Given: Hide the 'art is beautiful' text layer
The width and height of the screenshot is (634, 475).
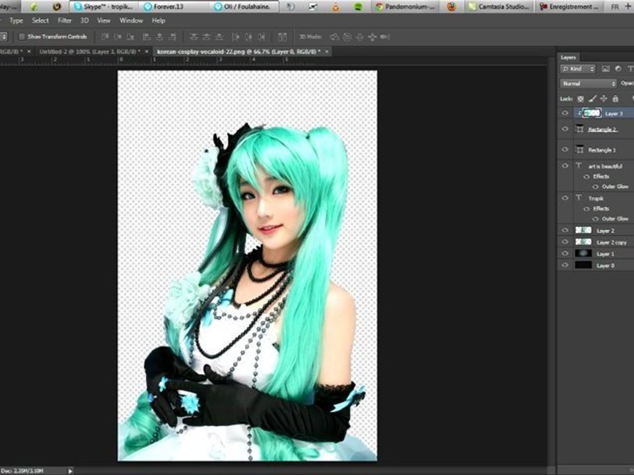Looking at the screenshot, I should pos(565,166).
